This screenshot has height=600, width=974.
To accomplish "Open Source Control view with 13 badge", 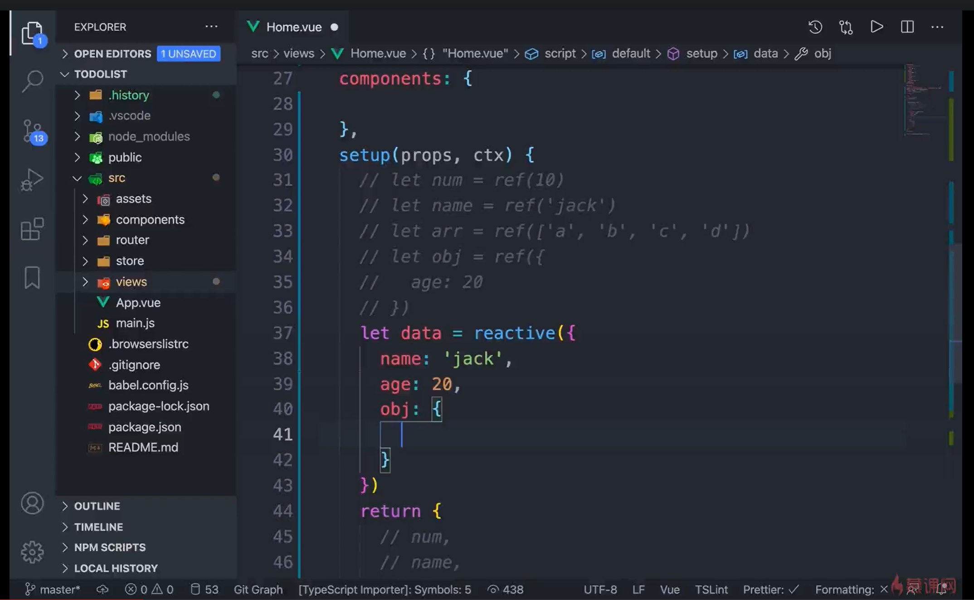I will pyautogui.click(x=32, y=131).
